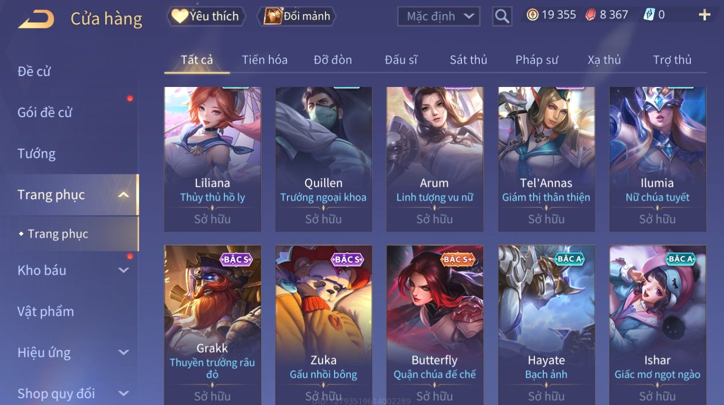This screenshot has height=405, width=724.
Task: Expand the Hiệu ứng sidebar section
Action: tap(124, 353)
